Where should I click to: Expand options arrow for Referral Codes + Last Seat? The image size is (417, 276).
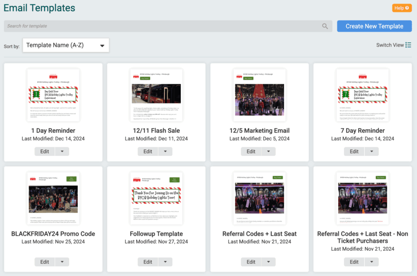[x=268, y=262]
